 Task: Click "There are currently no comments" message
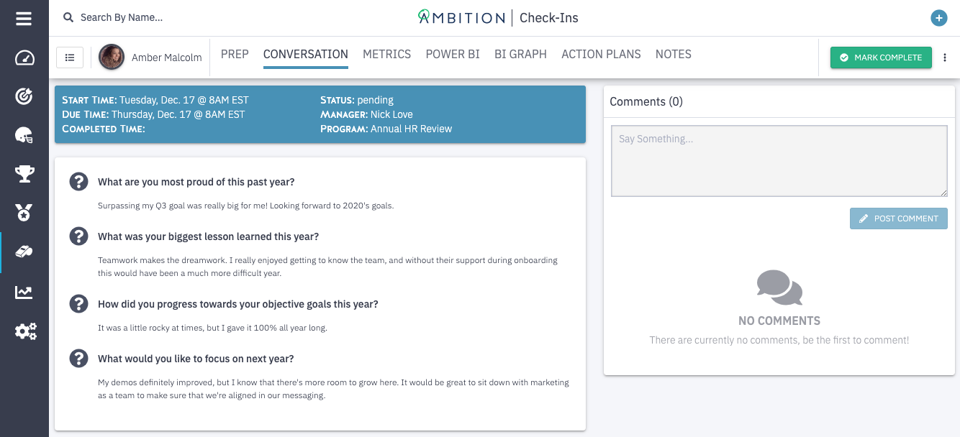pyautogui.click(x=779, y=340)
